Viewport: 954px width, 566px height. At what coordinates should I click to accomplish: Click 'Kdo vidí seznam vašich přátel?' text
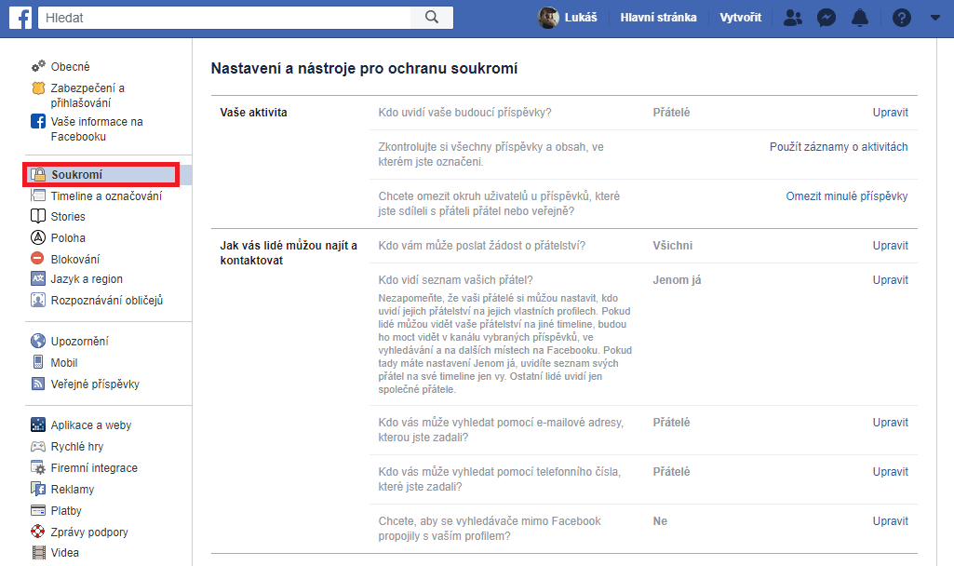pos(455,280)
